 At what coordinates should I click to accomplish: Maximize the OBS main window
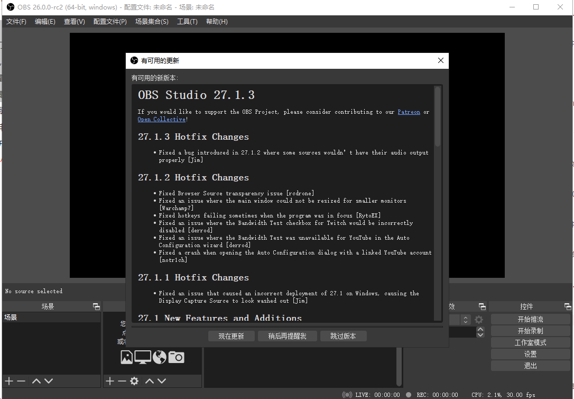click(536, 7)
